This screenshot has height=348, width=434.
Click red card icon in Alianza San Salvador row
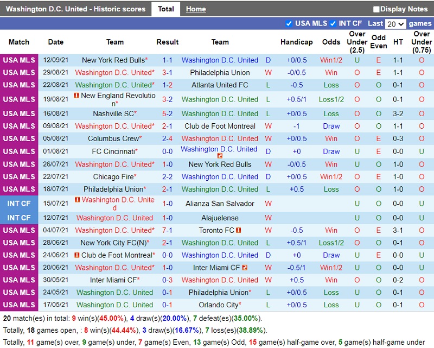click(77, 200)
